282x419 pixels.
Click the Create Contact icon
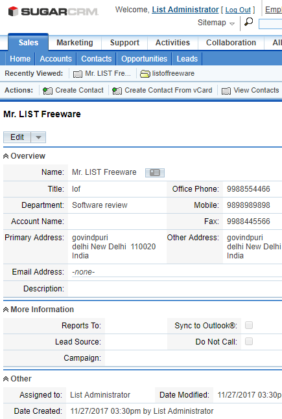[47, 91]
